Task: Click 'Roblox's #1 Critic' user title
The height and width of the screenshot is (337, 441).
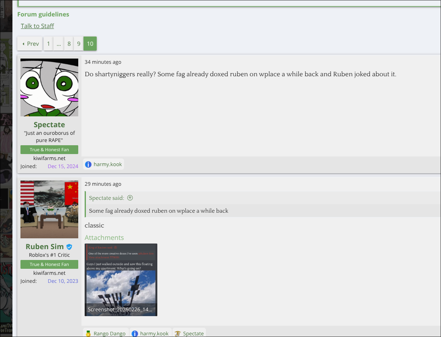Action: (x=49, y=255)
